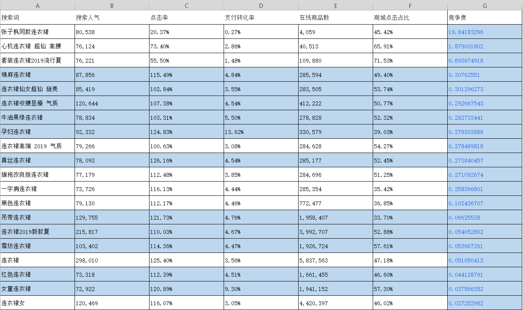Screen dimensions: 523x310
Task: Click the 在线商品数 header cell
Action: pyautogui.click(x=335, y=17)
